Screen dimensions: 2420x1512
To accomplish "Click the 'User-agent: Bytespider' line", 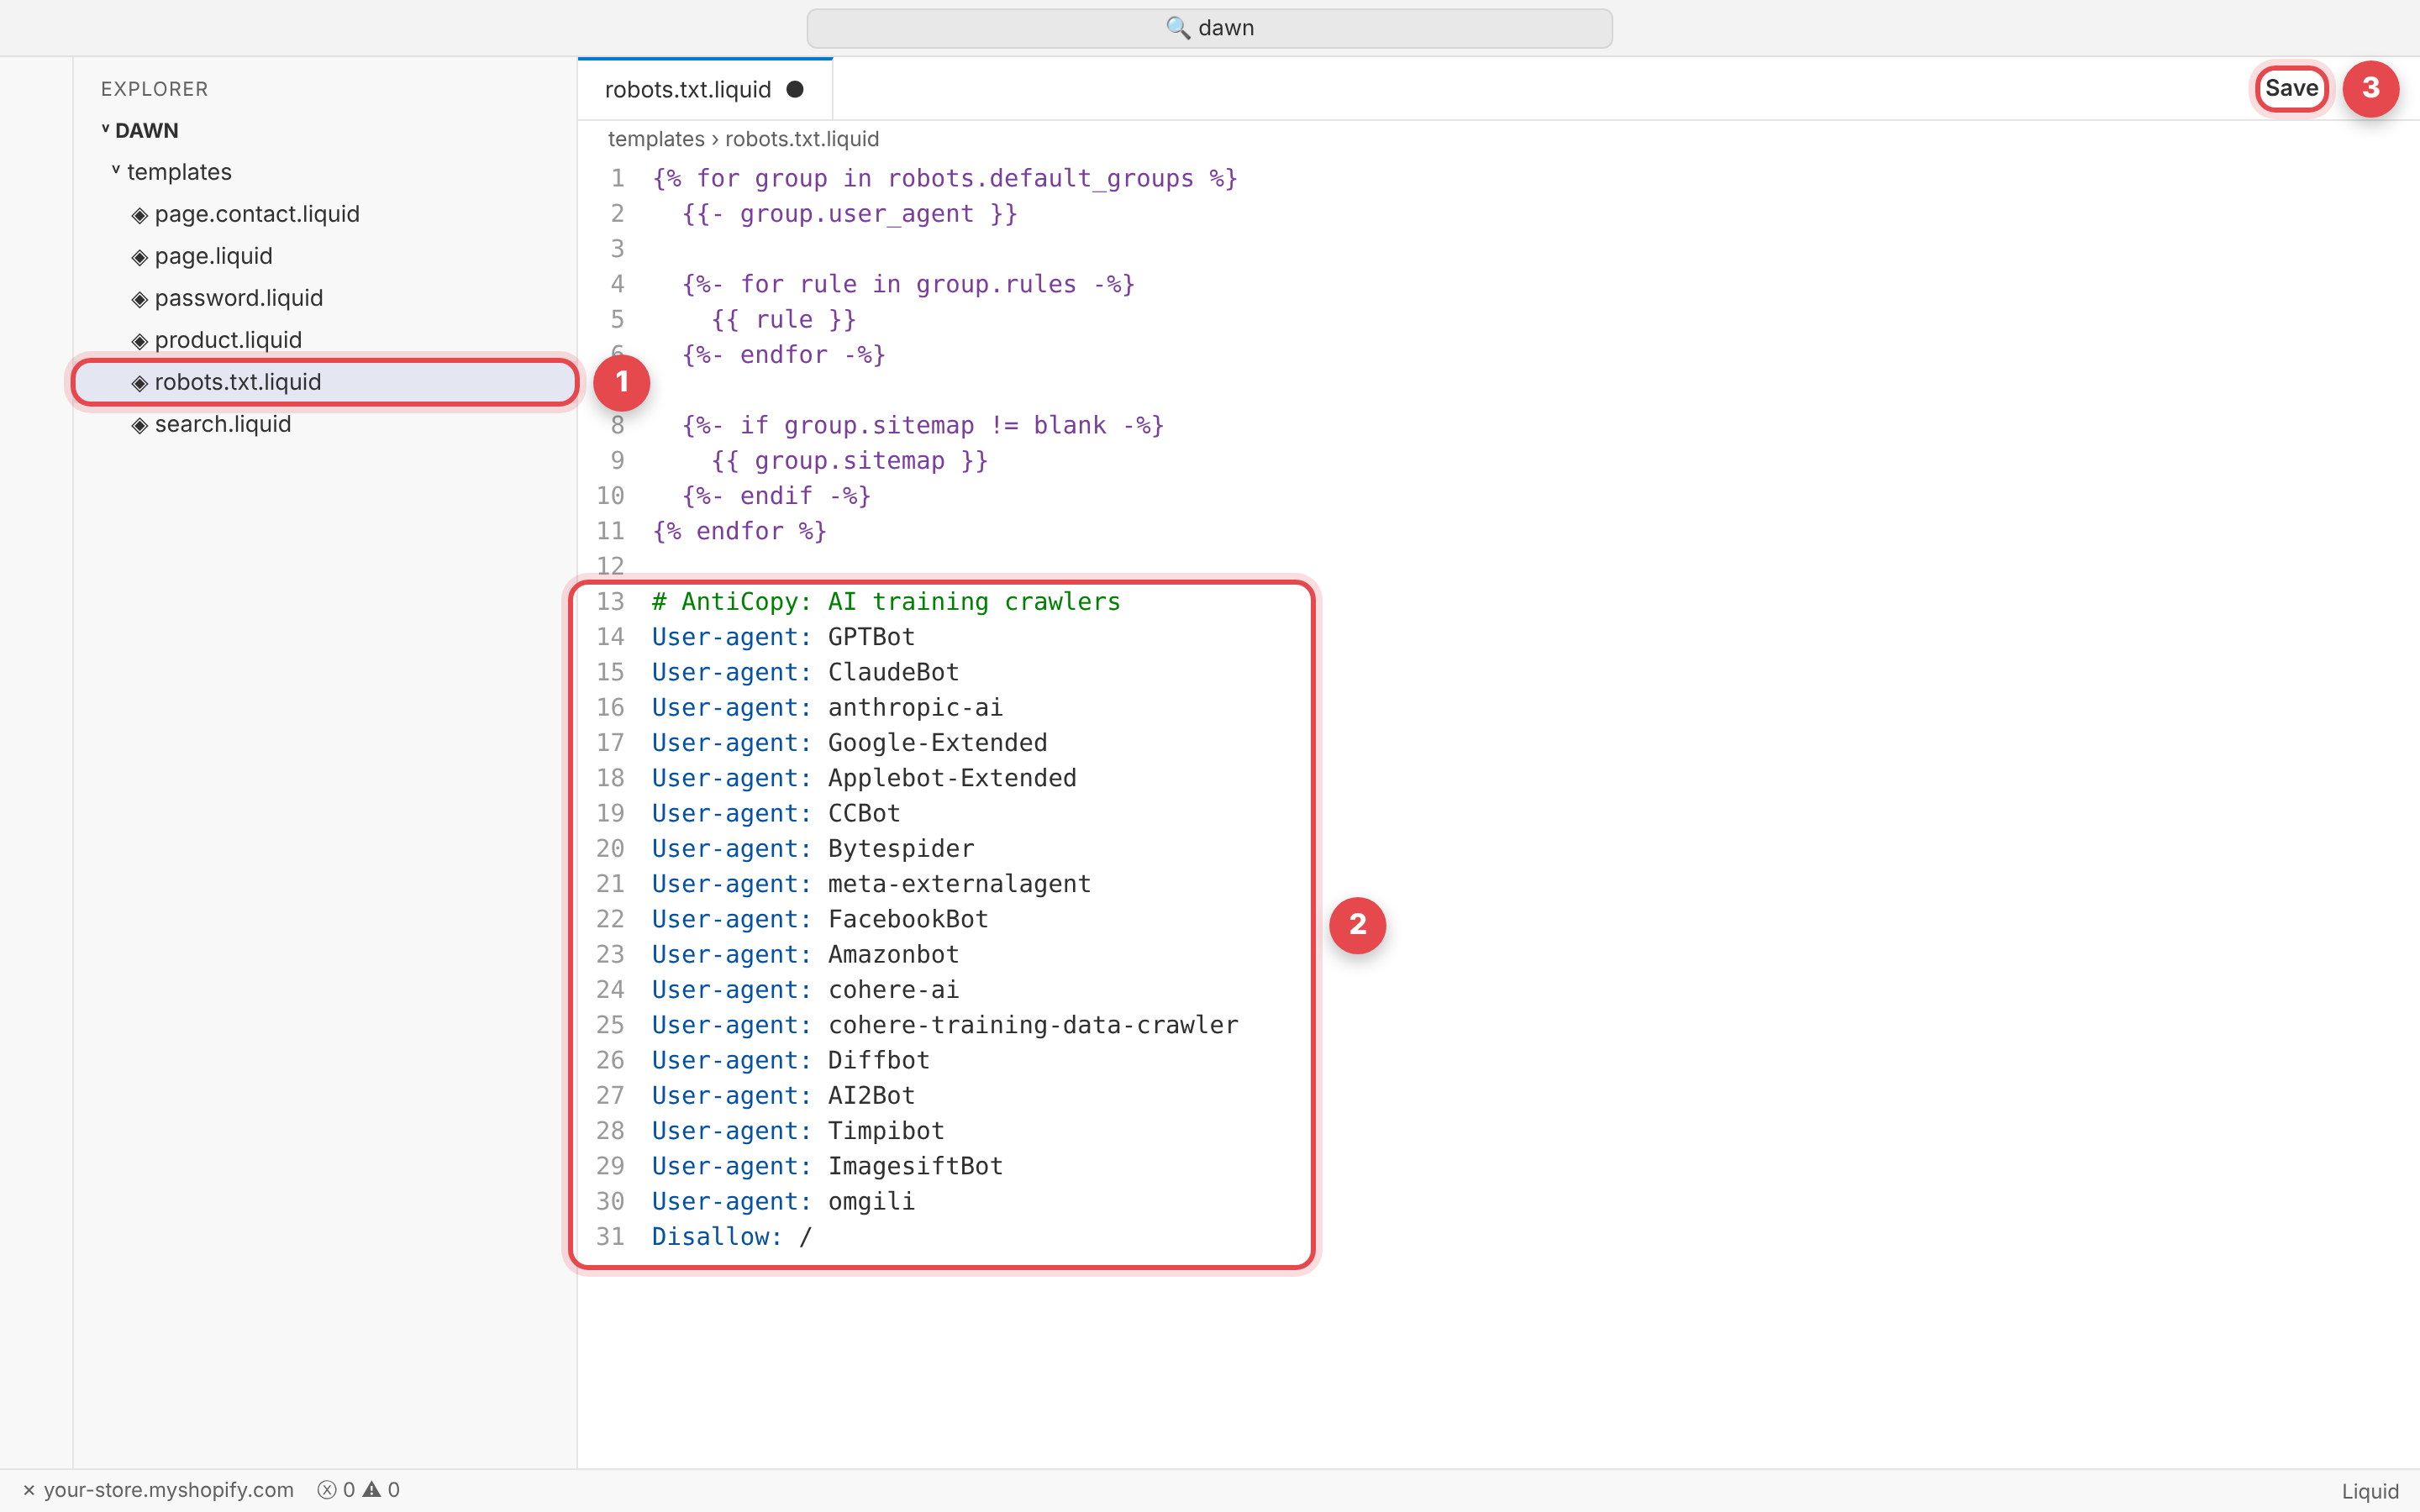I will [x=813, y=849].
